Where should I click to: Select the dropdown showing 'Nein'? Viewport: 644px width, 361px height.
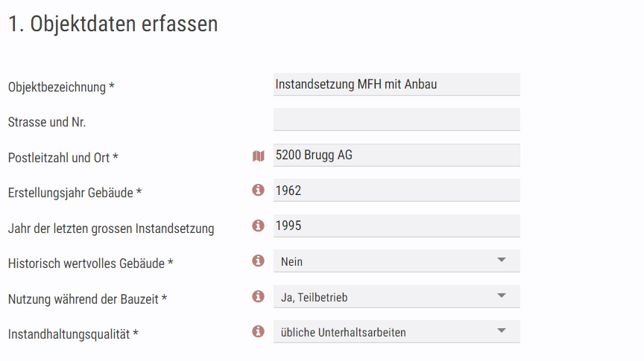(397, 261)
